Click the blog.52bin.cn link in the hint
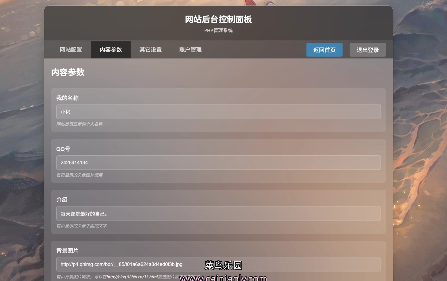 tap(132, 277)
